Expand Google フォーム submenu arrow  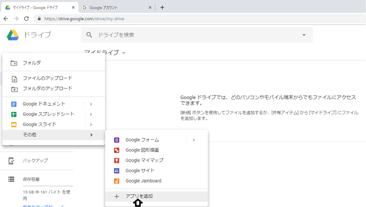194,140
